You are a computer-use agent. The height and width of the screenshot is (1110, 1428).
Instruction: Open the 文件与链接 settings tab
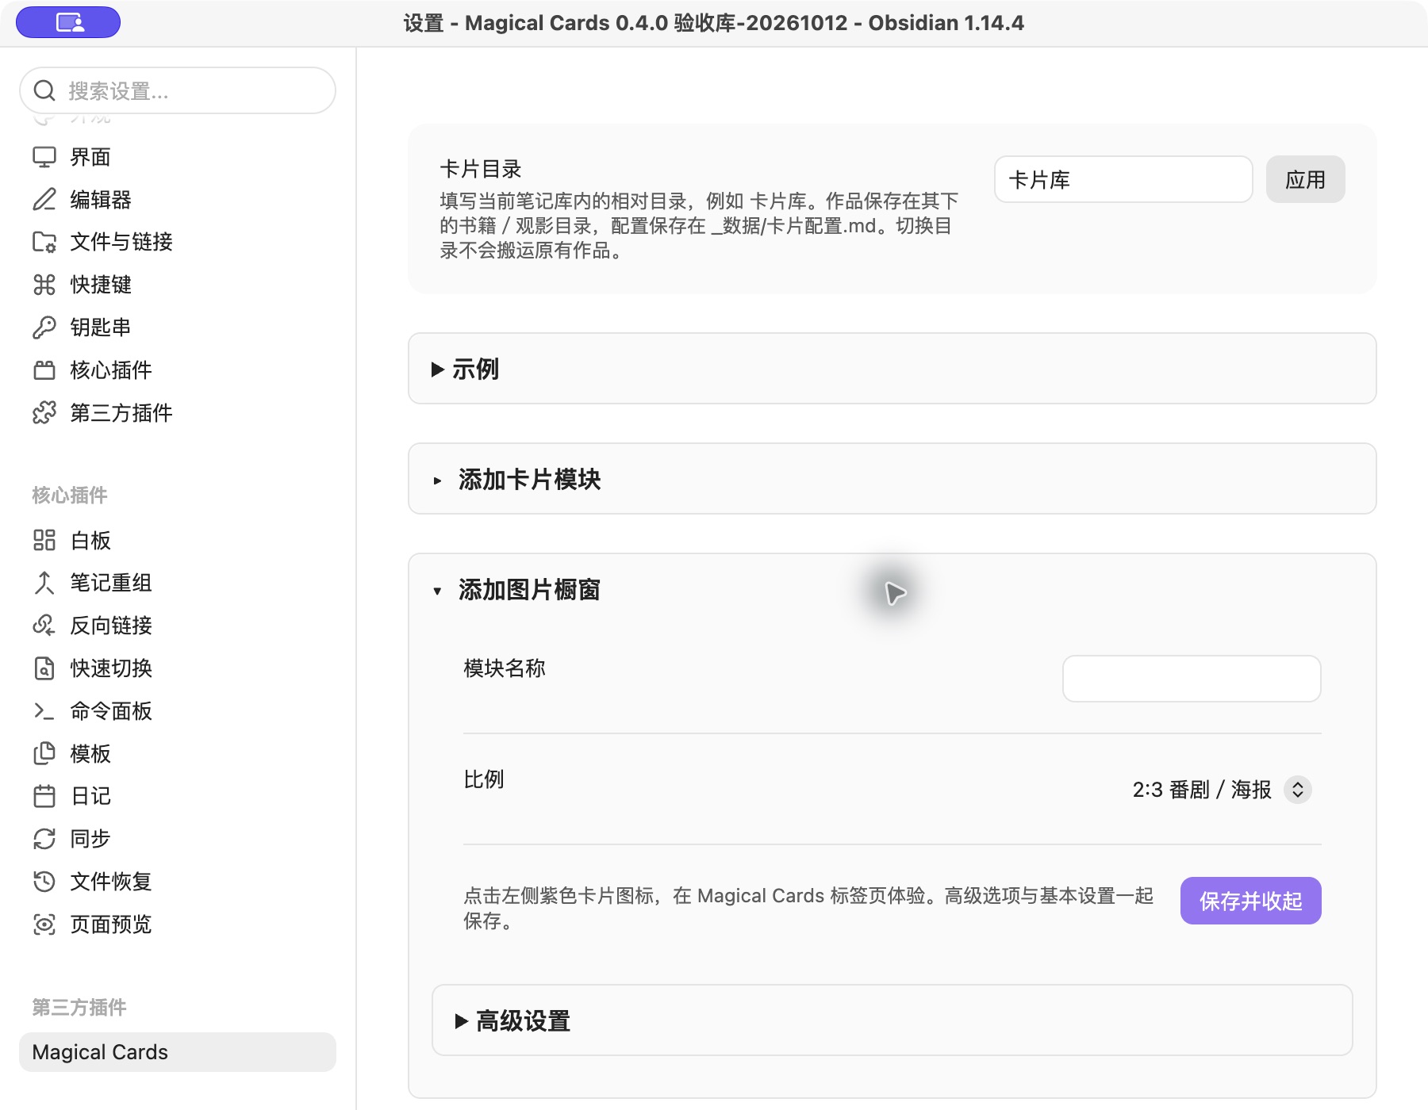tap(178, 242)
